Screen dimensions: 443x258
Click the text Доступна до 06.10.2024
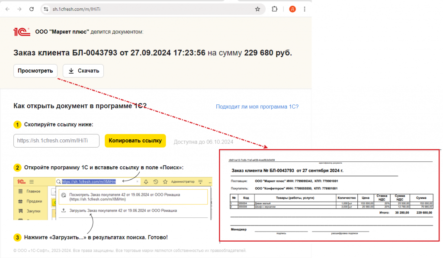click(203, 142)
